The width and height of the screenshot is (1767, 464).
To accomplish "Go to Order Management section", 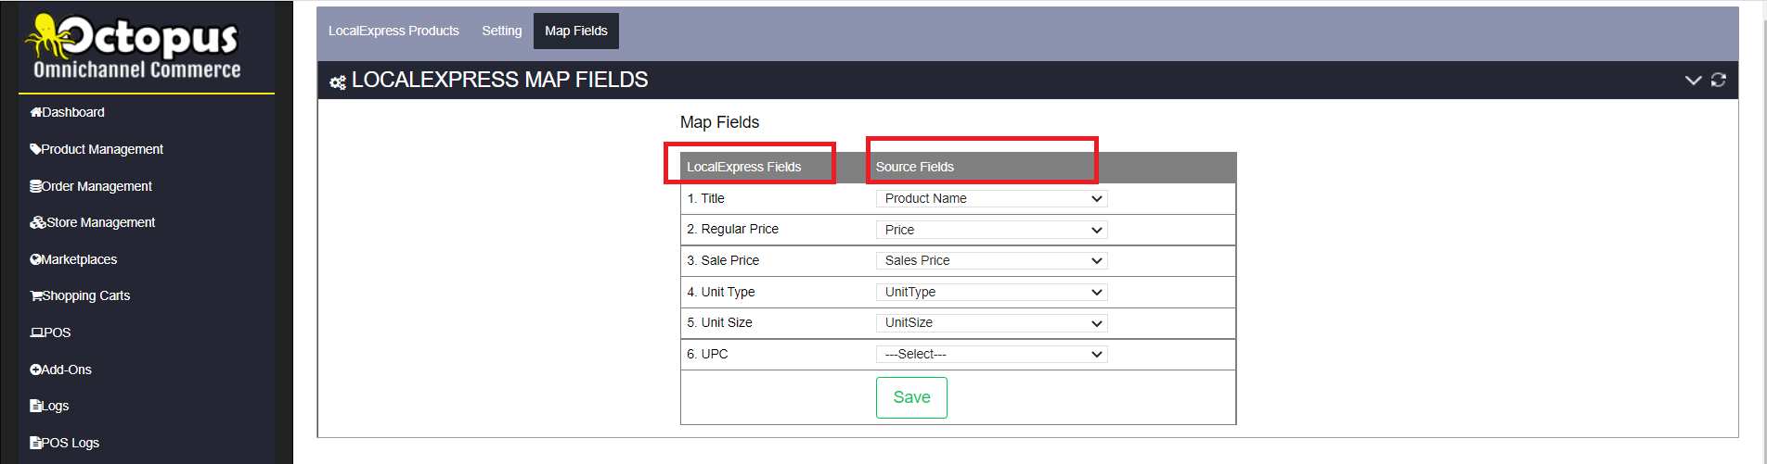I will pyautogui.click(x=91, y=186).
